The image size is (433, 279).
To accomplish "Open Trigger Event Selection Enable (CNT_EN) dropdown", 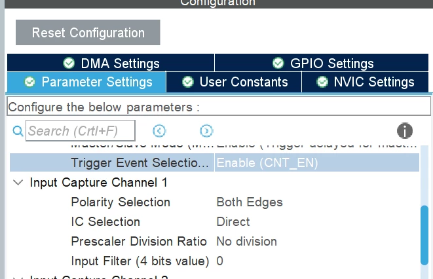I will [317, 162].
